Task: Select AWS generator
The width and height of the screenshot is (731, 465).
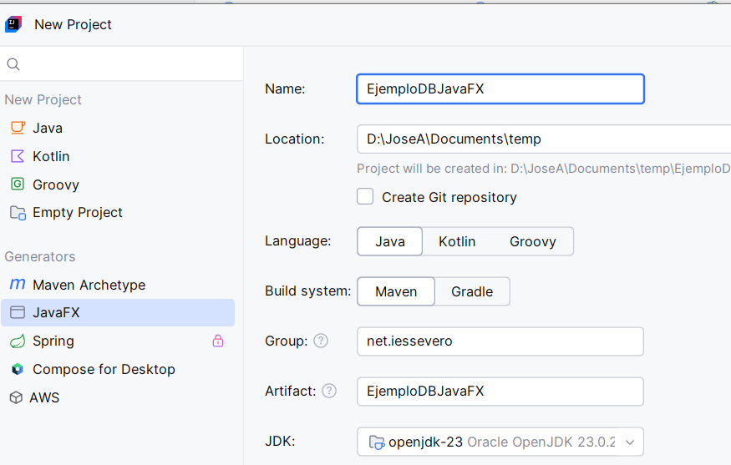Action: (118, 397)
